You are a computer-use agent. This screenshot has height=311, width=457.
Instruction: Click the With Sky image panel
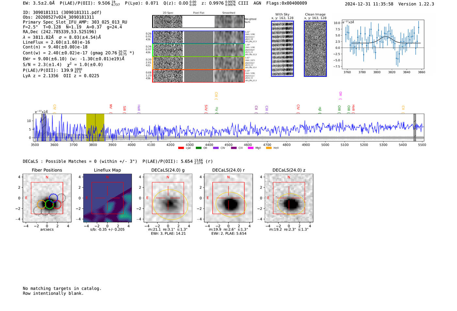click(x=282, y=49)
